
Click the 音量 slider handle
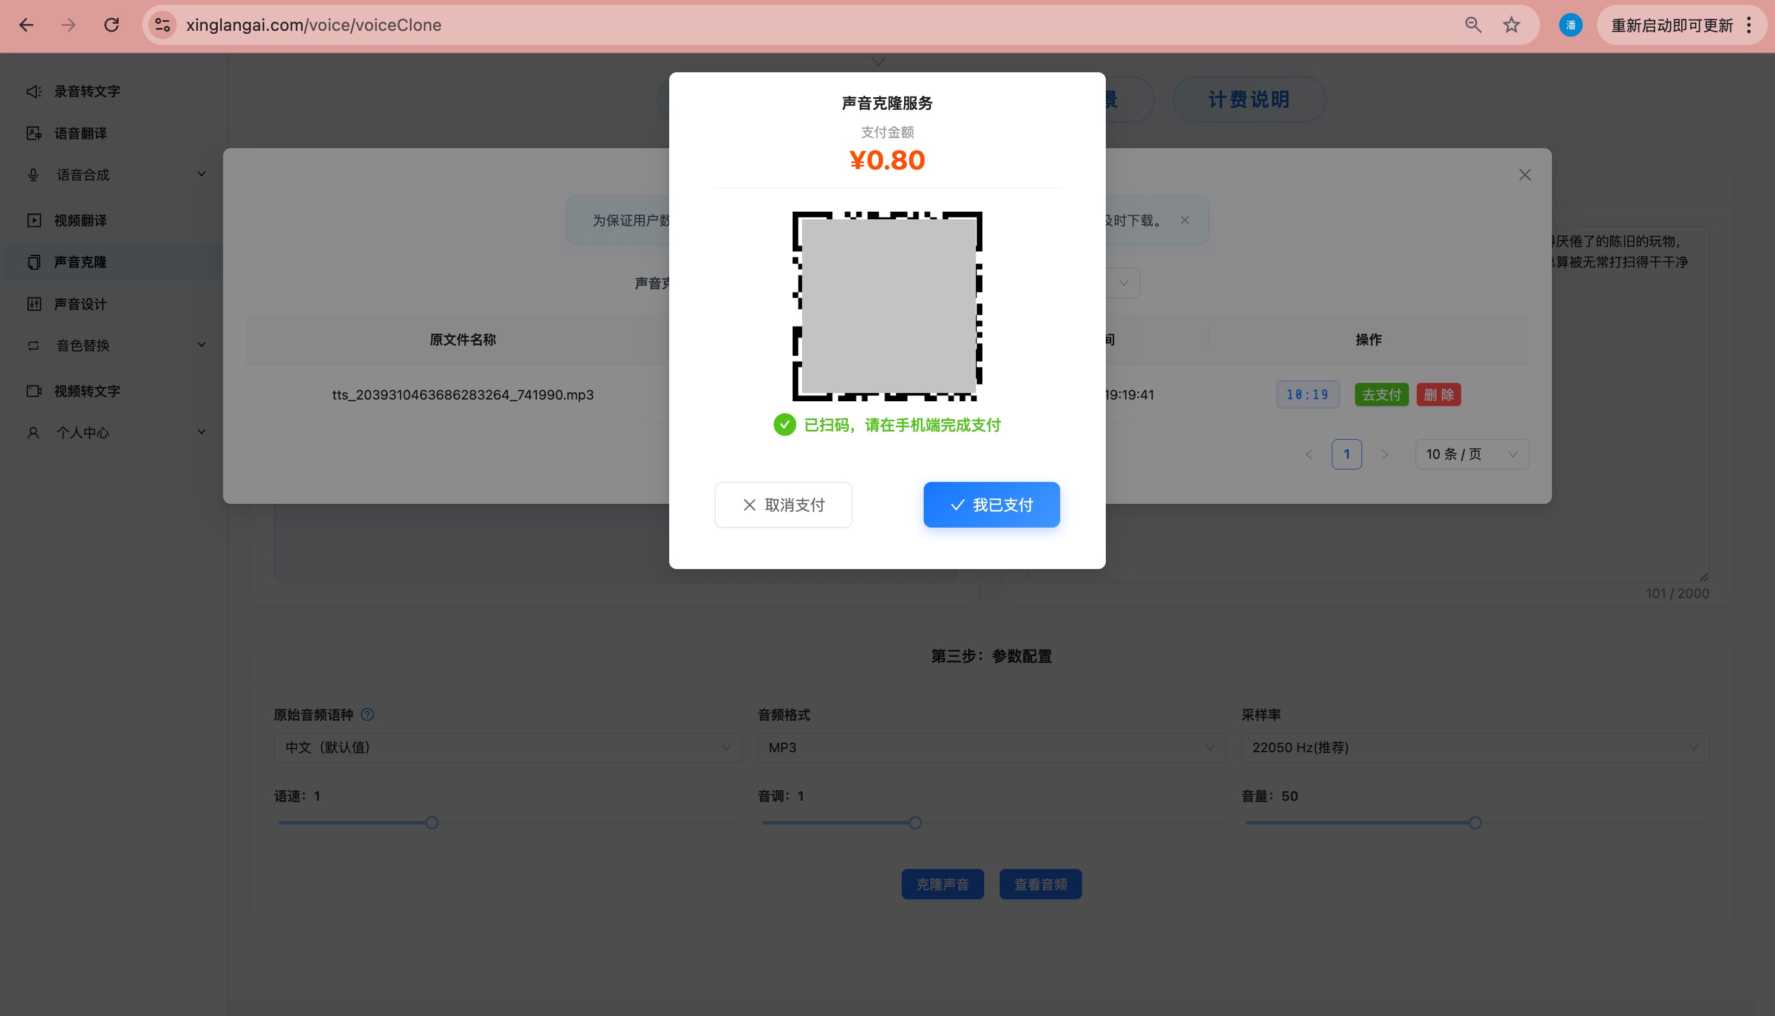(x=1475, y=823)
